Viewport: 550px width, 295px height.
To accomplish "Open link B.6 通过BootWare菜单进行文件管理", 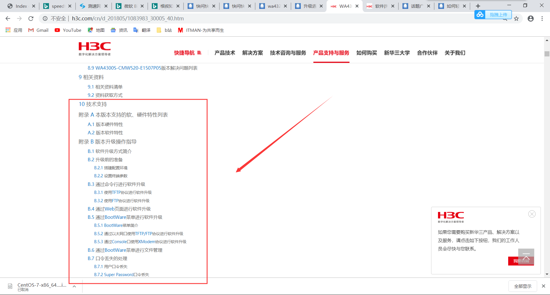I will pyautogui.click(x=125, y=250).
